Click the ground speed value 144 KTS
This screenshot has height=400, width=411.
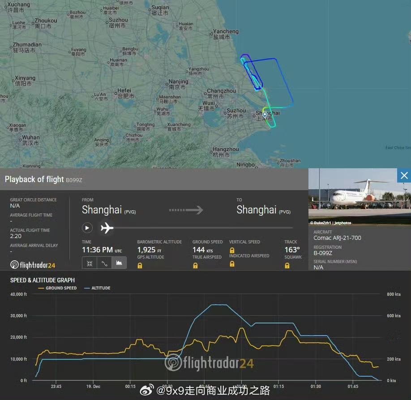pyautogui.click(x=203, y=250)
